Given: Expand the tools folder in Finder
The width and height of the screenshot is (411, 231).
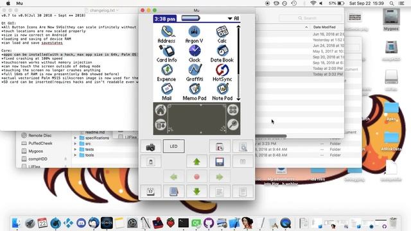Looking at the screenshot, I should point(76,155).
